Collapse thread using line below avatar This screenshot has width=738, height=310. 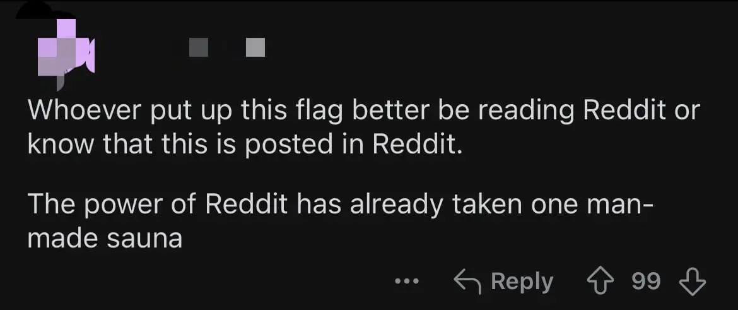tap(60, 84)
